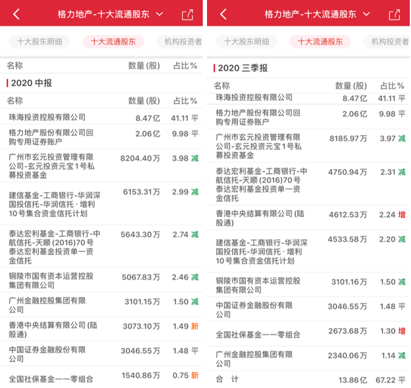
Task: Click share count 4612.53万
Action: tap(348, 215)
